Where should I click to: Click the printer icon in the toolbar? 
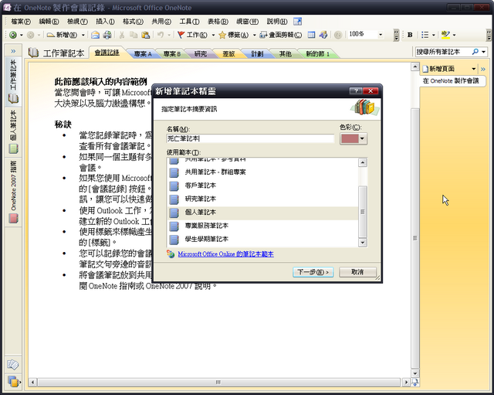point(107,35)
